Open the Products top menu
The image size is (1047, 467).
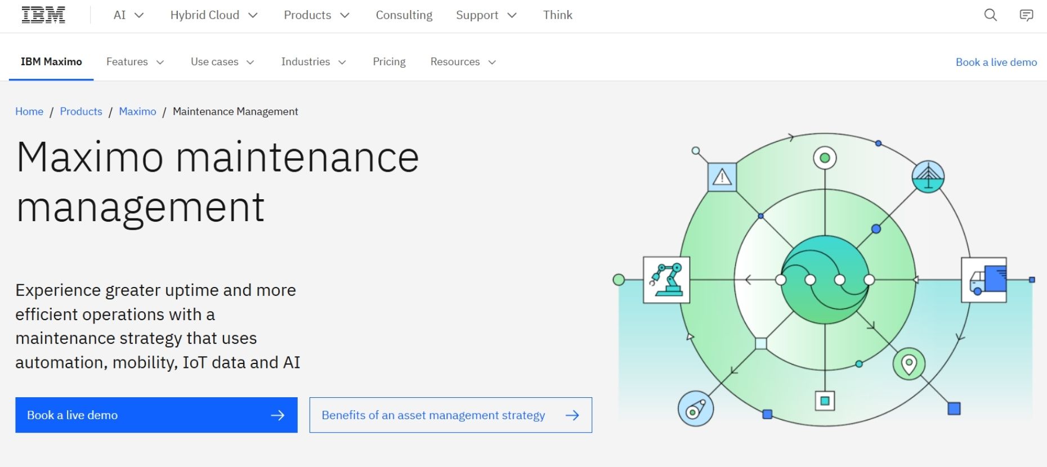[x=317, y=15]
